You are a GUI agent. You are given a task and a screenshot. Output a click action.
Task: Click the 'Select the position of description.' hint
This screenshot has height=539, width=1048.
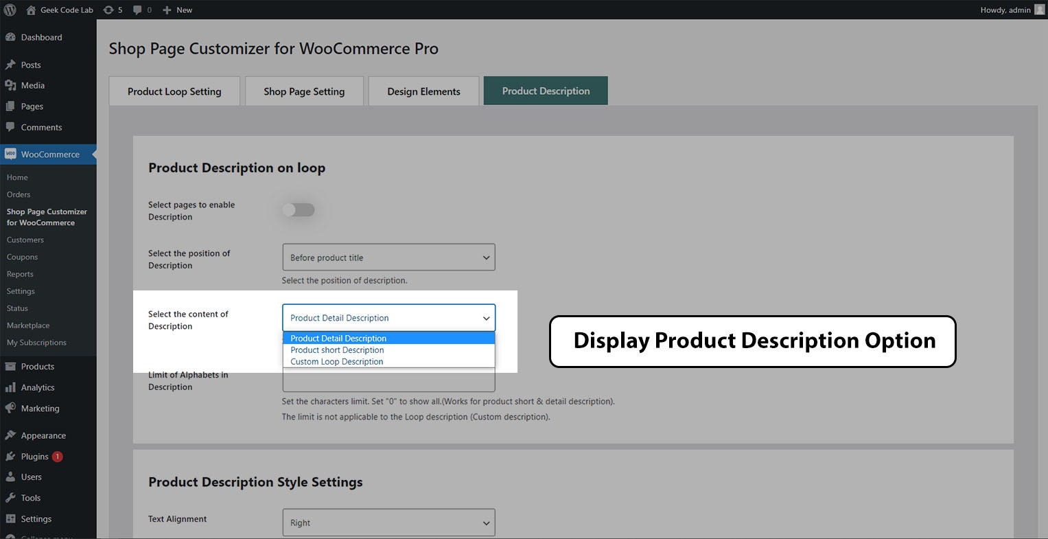(345, 280)
